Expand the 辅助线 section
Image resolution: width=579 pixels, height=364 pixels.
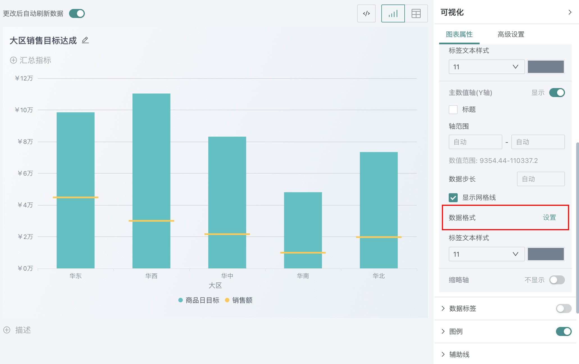click(443, 354)
